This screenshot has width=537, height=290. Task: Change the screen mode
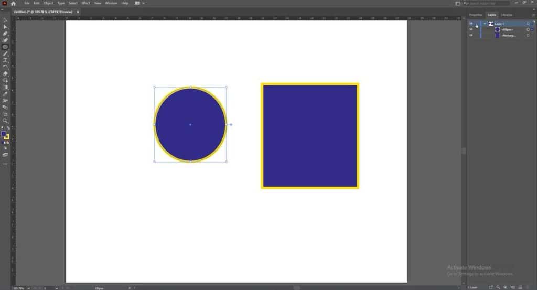click(x=5, y=155)
